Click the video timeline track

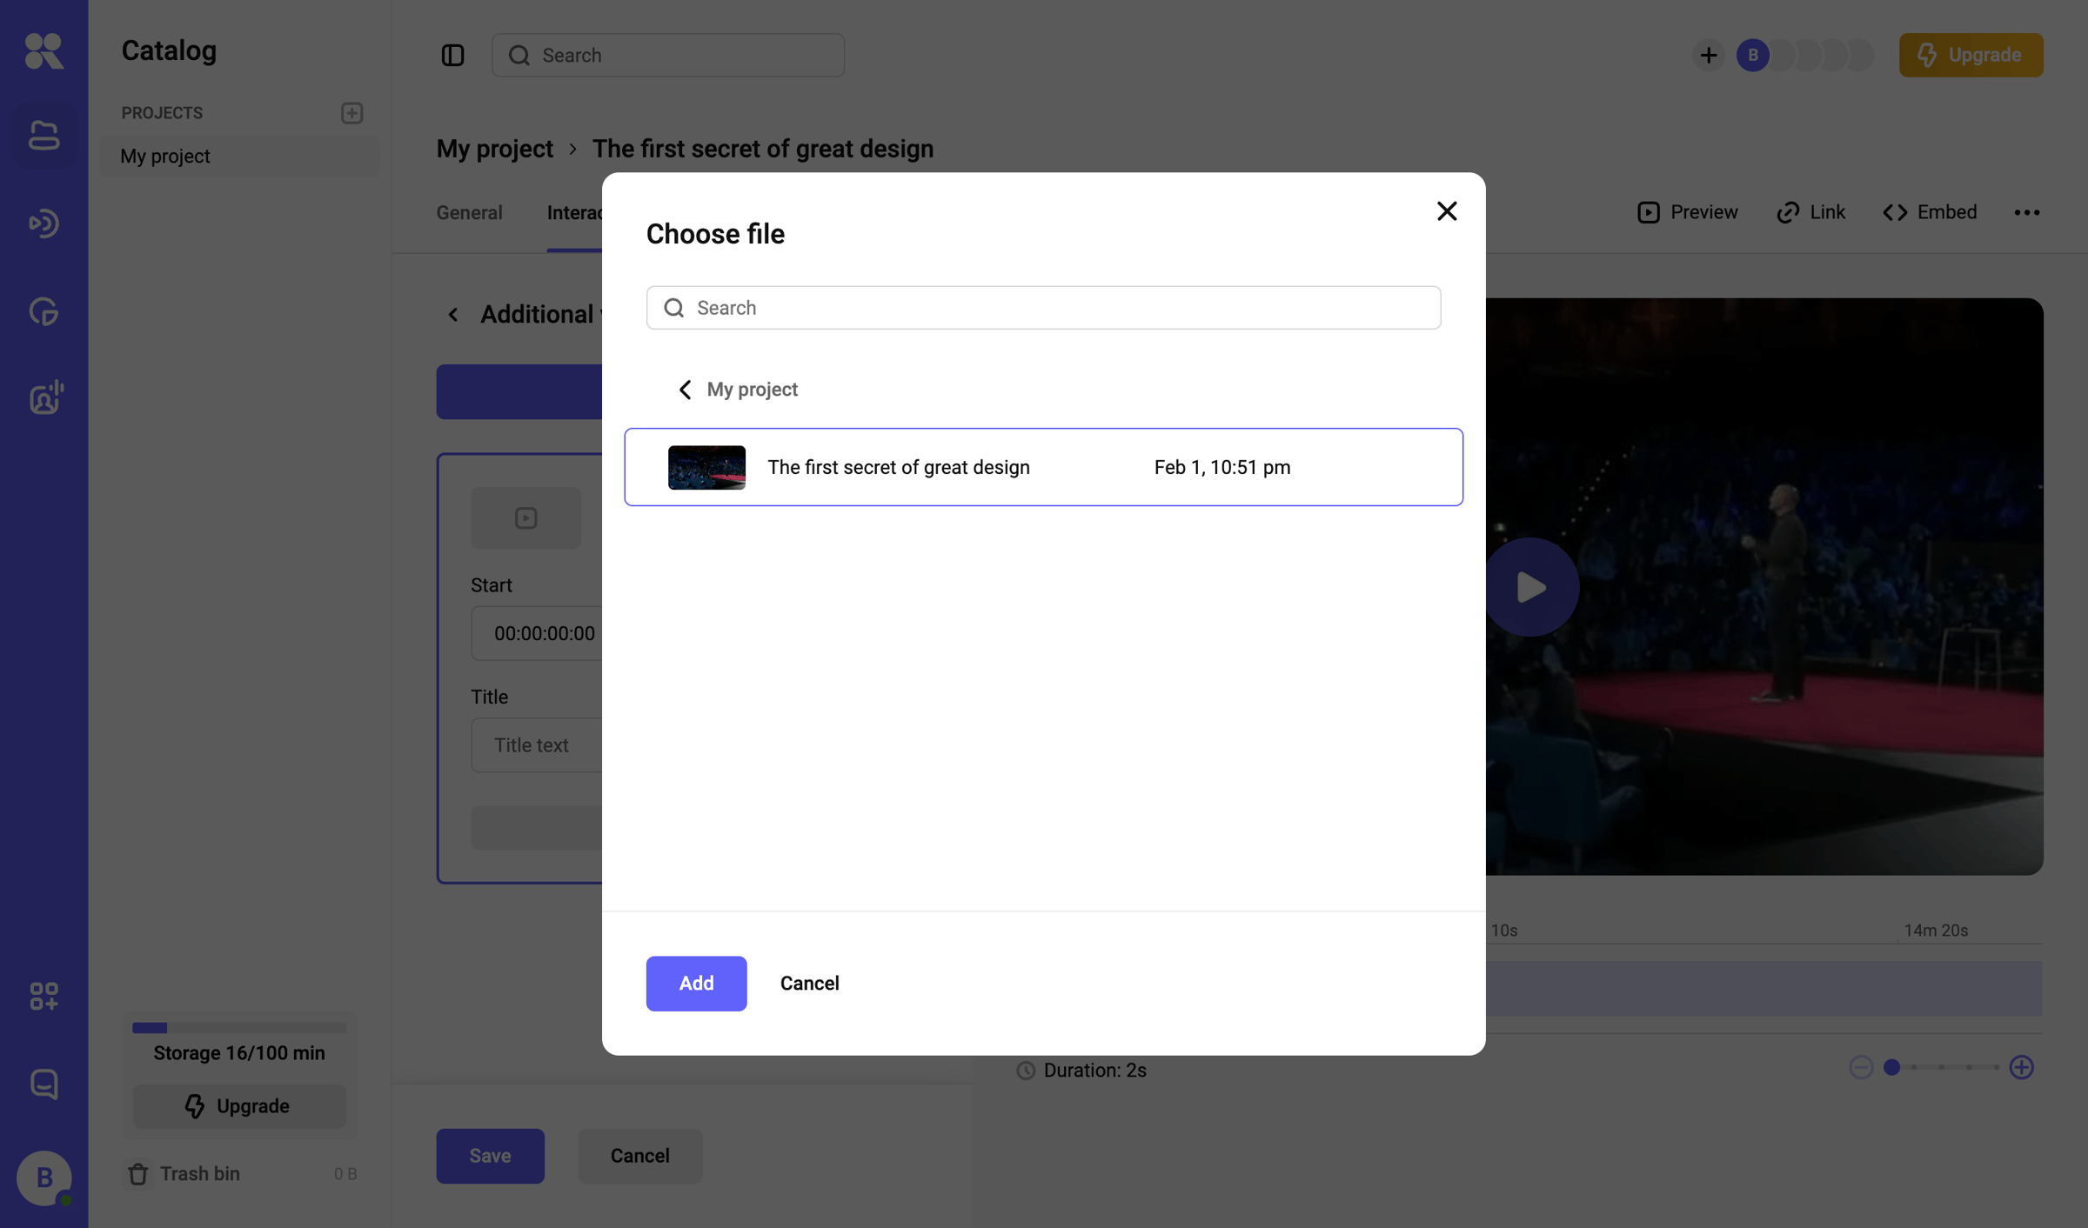[x=1764, y=989]
